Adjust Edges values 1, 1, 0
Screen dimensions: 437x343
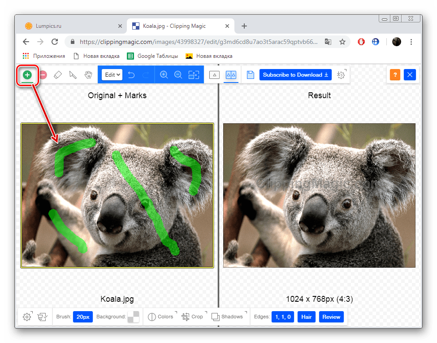(x=283, y=317)
